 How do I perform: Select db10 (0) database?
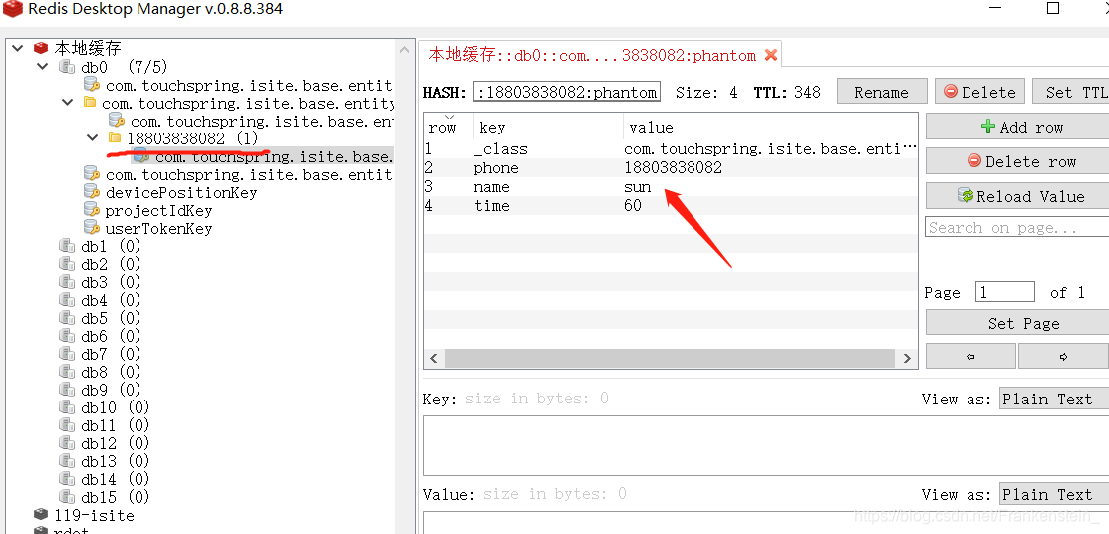click(x=116, y=408)
